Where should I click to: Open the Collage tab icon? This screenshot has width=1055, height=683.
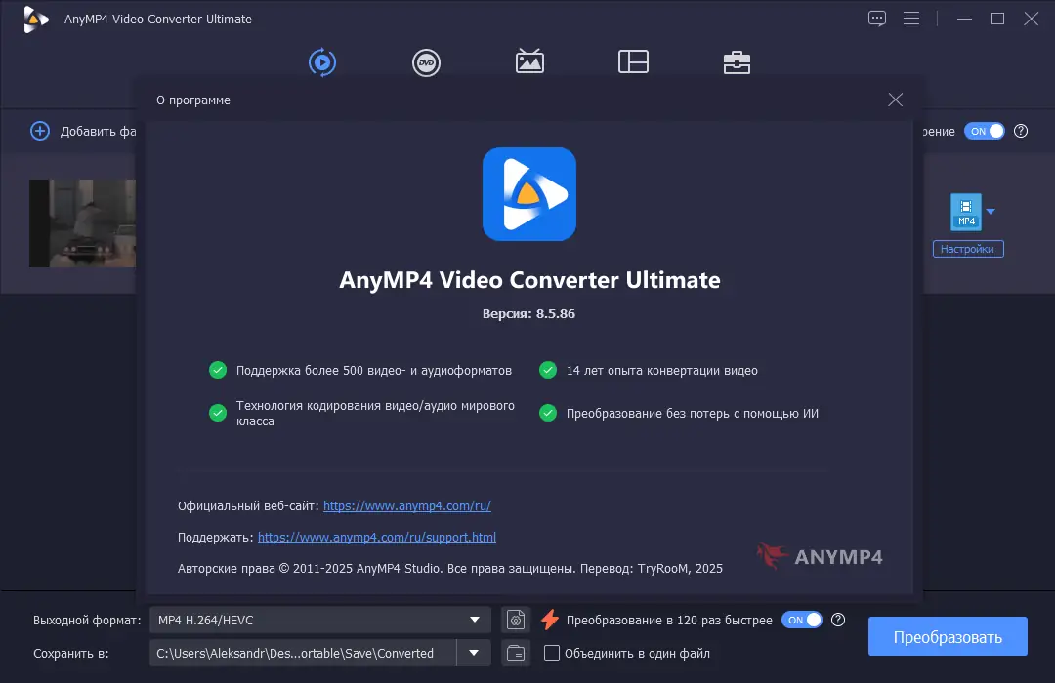point(633,61)
